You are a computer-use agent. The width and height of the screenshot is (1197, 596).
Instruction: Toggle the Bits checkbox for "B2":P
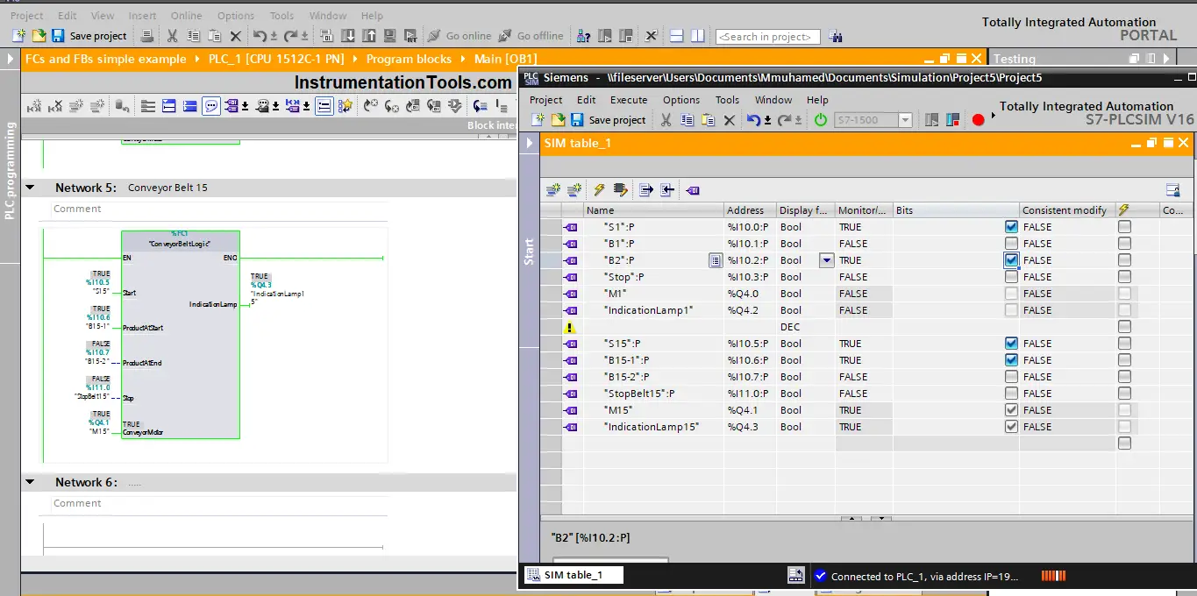click(1011, 260)
